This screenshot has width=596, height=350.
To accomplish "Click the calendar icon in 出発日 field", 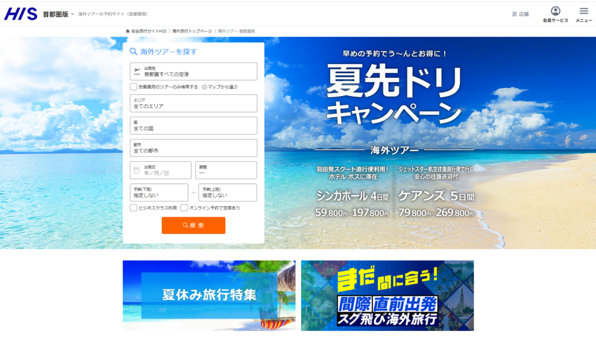I will [x=137, y=171].
